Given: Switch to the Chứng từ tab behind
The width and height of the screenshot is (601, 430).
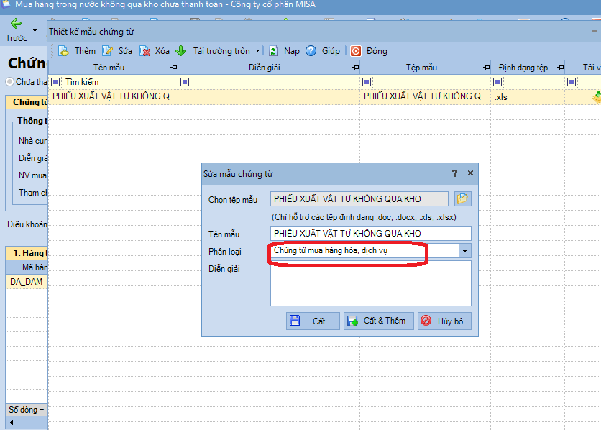Looking at the screenshot, I should point(27,102).
